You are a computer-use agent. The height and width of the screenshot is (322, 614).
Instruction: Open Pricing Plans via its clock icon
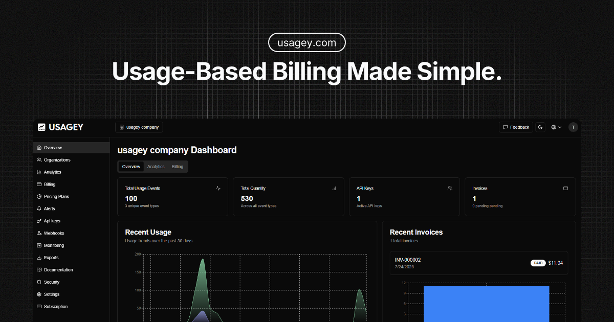(x=39, y=196)
